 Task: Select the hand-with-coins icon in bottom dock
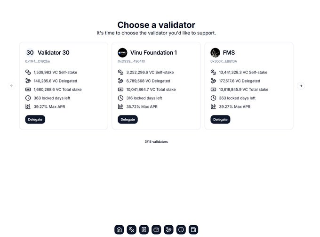click(x=168, y=229)
